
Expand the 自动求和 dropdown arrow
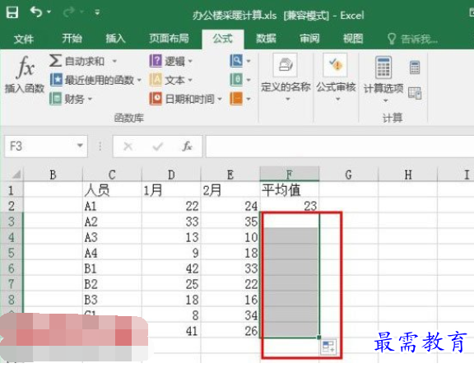[114, 62]
